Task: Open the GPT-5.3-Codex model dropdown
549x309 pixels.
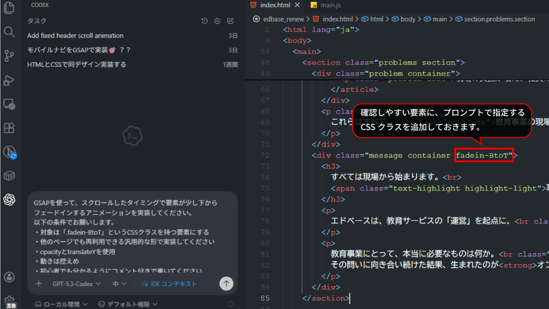Action: pyautogui.click(x=76, y=284)
